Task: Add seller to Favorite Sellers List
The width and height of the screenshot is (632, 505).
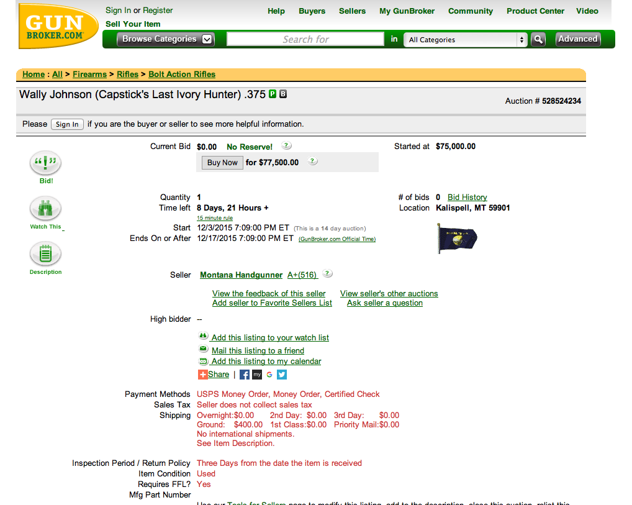Action: (x=272, y=303)
